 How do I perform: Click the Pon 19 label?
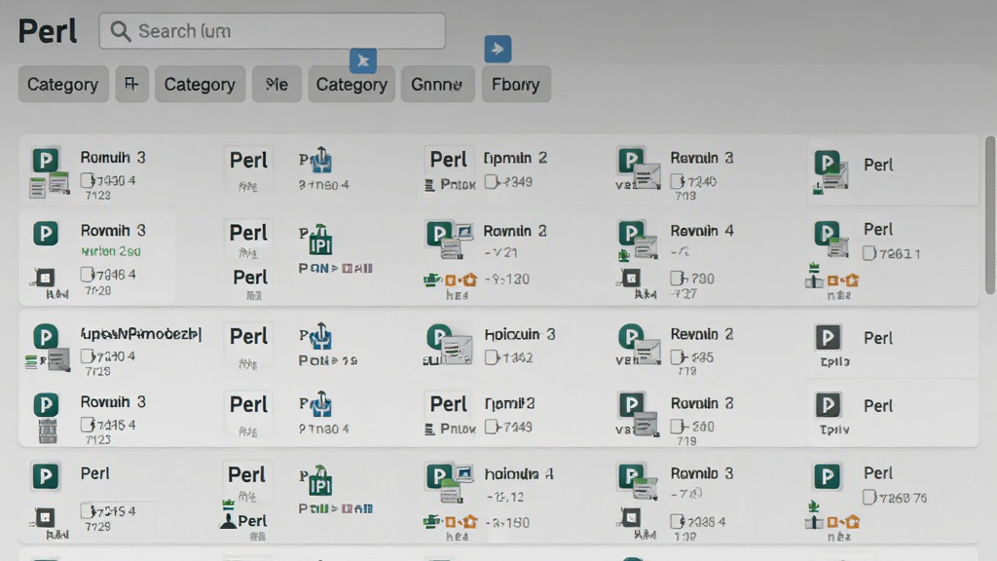tap(328, 360)
